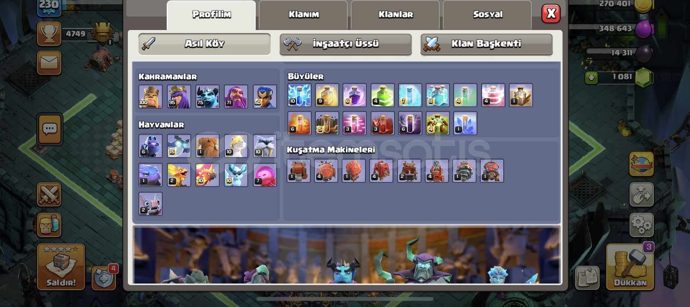Open the mailbox envelope icon
Viewport: 690px width, 307px height.
[49, 62]
